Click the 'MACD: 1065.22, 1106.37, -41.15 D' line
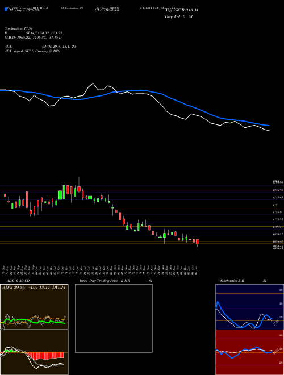 [33, 37]
